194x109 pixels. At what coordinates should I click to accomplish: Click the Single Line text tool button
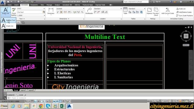pos(5,12)
